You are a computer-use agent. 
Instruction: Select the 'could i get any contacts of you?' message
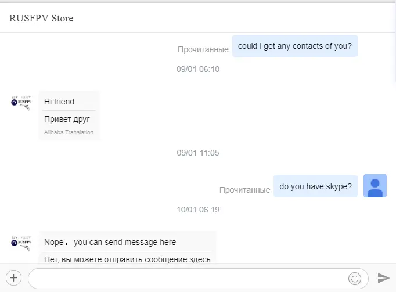coord(295,46)
